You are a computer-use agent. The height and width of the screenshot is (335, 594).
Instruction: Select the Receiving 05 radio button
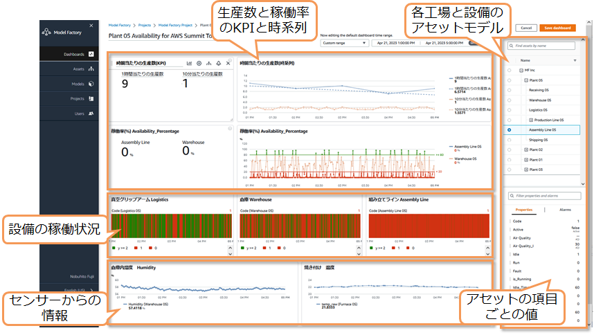pos(509,90)
